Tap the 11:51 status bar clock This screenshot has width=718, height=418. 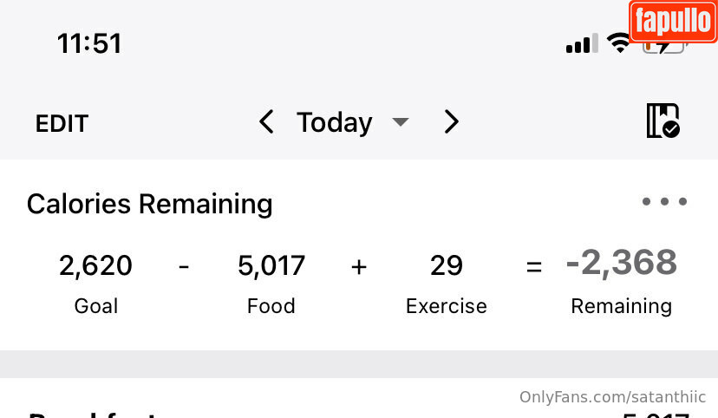pos(89,43)
